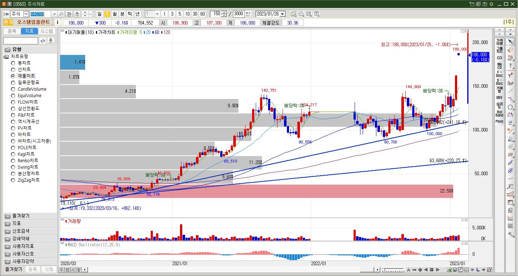This screenshot has width=518, height=276.
Task: Select the 월 monthly period button
Action: pos(114,14)
